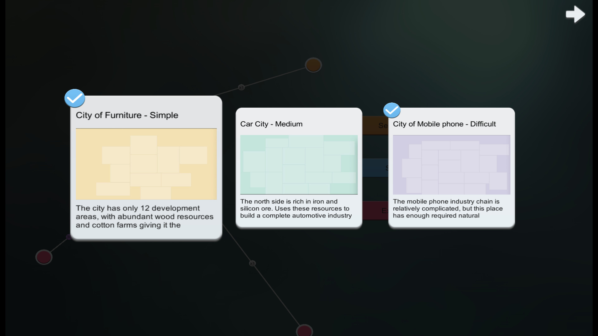Image resolution: width=598 pixels, height=336 pixels.
Task: Click the orange bar behind the cards
Action: click(375, 125)
